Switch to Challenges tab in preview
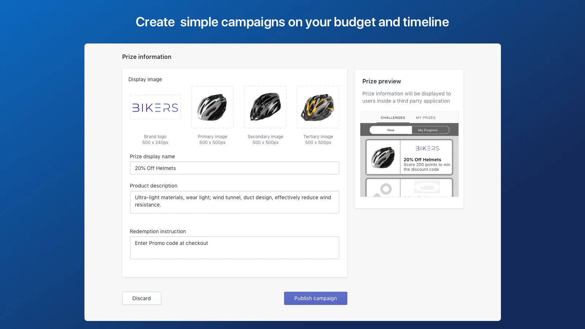The height and width of the screenshot is (329, 585). tap(393, 118)
